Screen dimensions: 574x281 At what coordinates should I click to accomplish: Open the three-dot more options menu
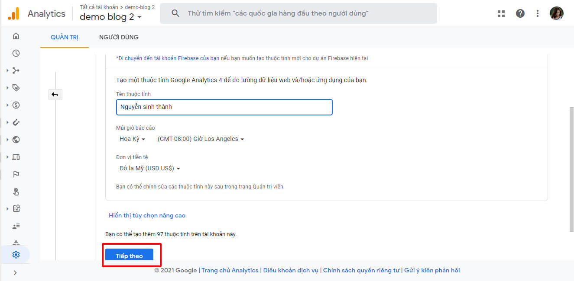(x=538, y=13)
